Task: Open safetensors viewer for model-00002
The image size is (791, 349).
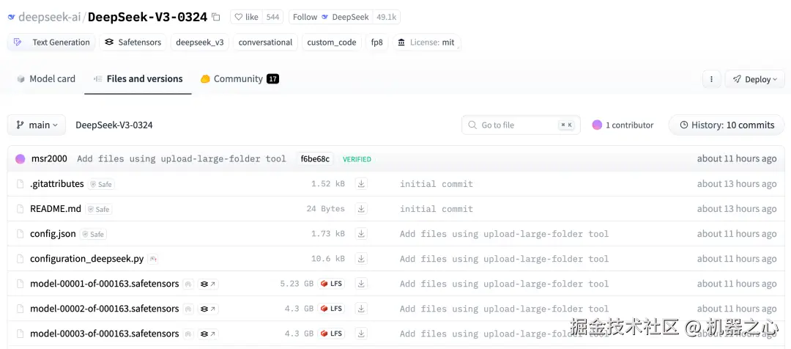Action: tap(208, 309)
